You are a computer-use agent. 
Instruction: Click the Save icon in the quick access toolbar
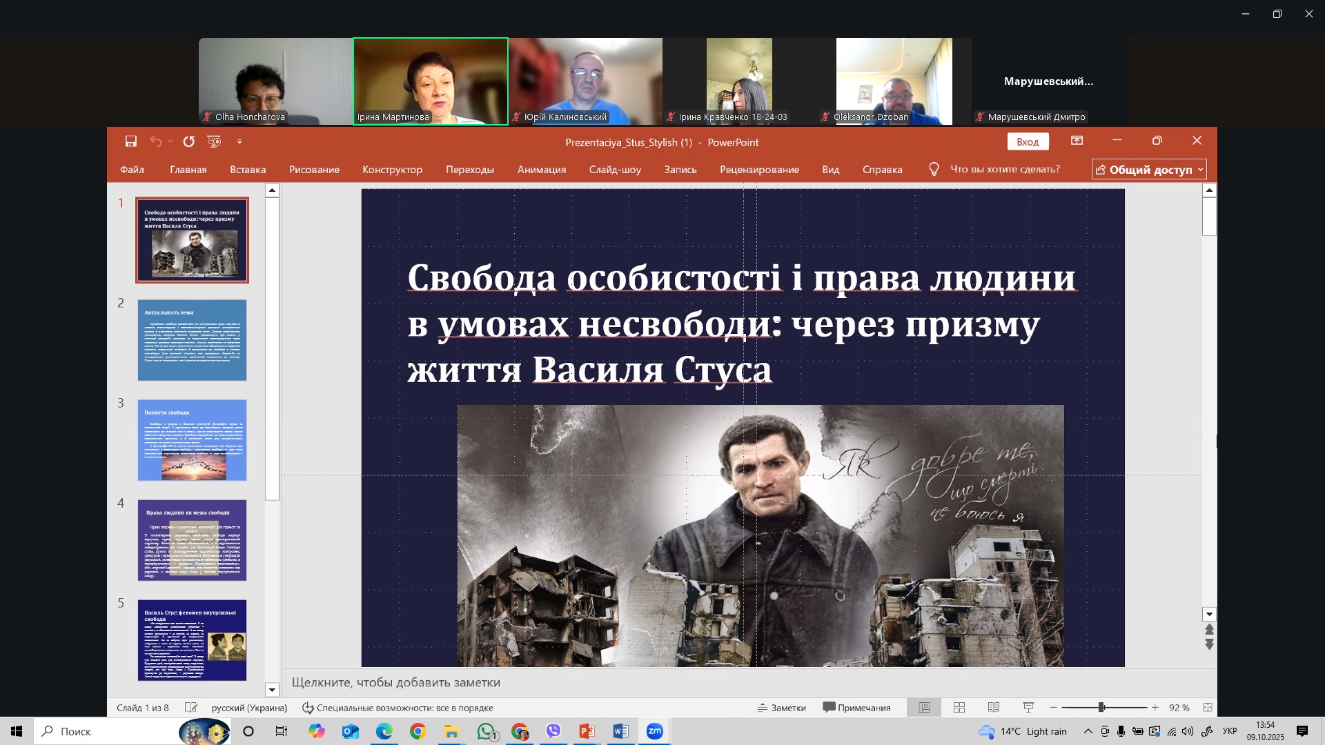(x=131, y=141)
